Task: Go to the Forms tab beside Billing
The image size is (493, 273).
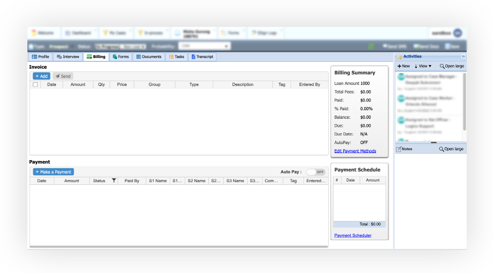Action: [121, 57]
